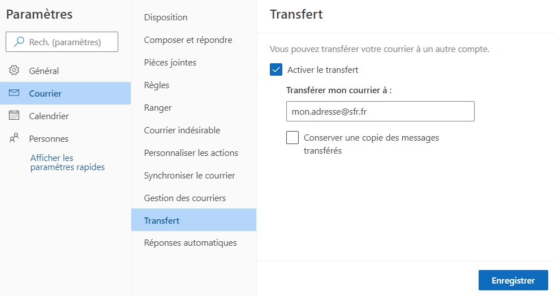The height and width of the screenshot is (296, 555).
Task: Uncheck Activer le transfert checkbox
Action: [276, 70]
